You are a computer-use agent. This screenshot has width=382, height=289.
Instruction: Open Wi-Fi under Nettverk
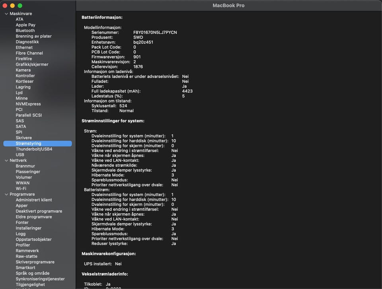(21, 189)
